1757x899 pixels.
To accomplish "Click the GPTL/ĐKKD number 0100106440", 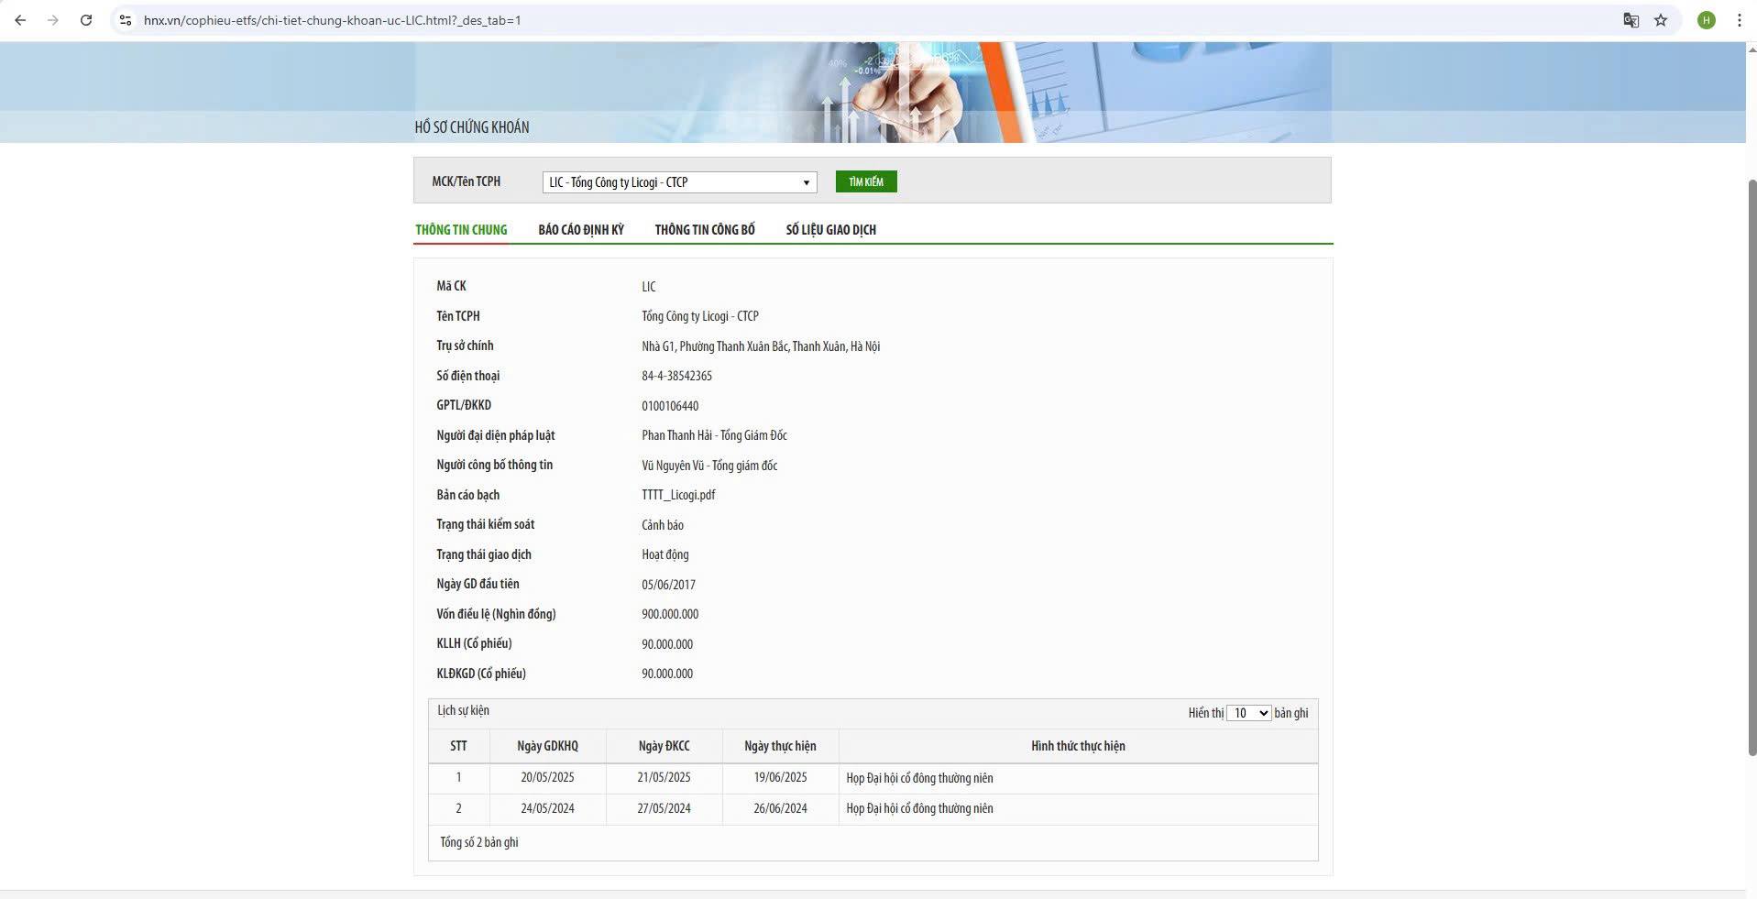I will (670, 406).
